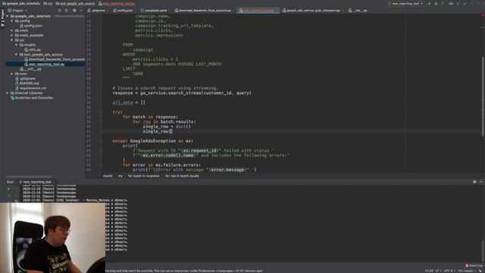The height and width of the screenshot is (273, 485).
Task: Select __init__.py in project tree
Action: (x=30, y=69)
